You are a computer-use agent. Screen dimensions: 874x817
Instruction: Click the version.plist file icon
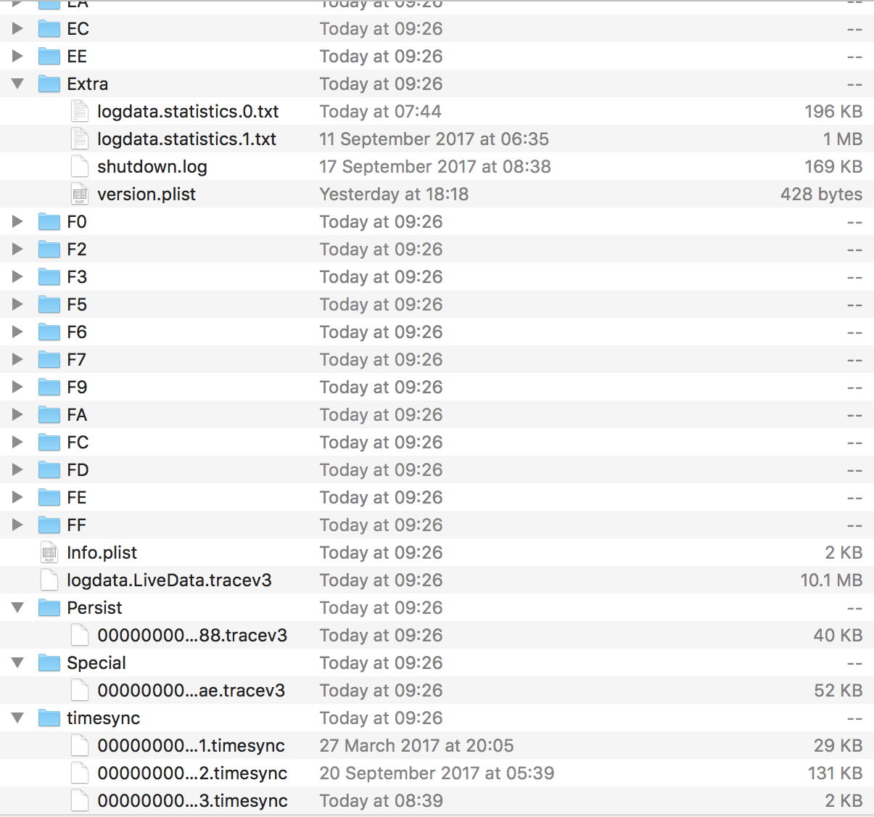coord(79,194)
